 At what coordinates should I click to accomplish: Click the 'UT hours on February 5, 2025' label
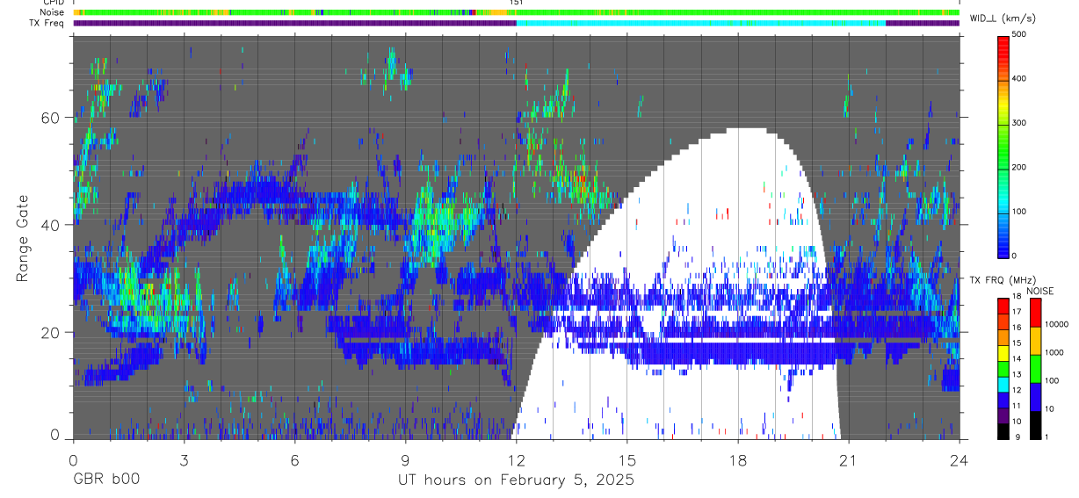click(x=516, y=480)
